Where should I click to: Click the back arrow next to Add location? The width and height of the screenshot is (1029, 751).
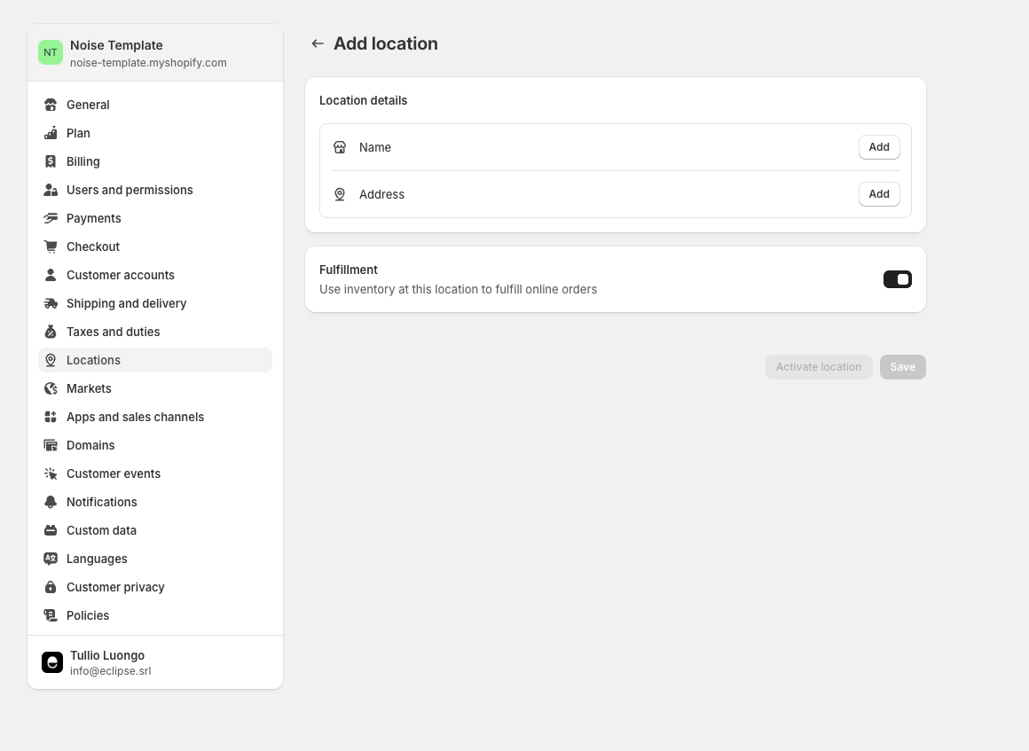point(318,43)
